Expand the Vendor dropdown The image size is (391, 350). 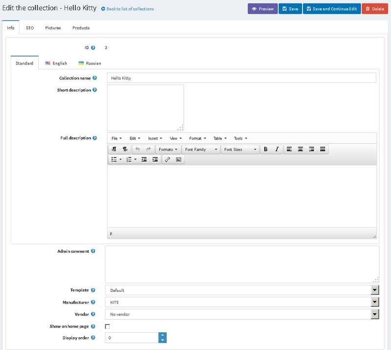pyautogui.click(x=374, y=314)
